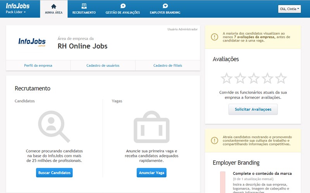This screenshot has height=193, width=310.
Task: Click the first rating star
Action: 226,78
